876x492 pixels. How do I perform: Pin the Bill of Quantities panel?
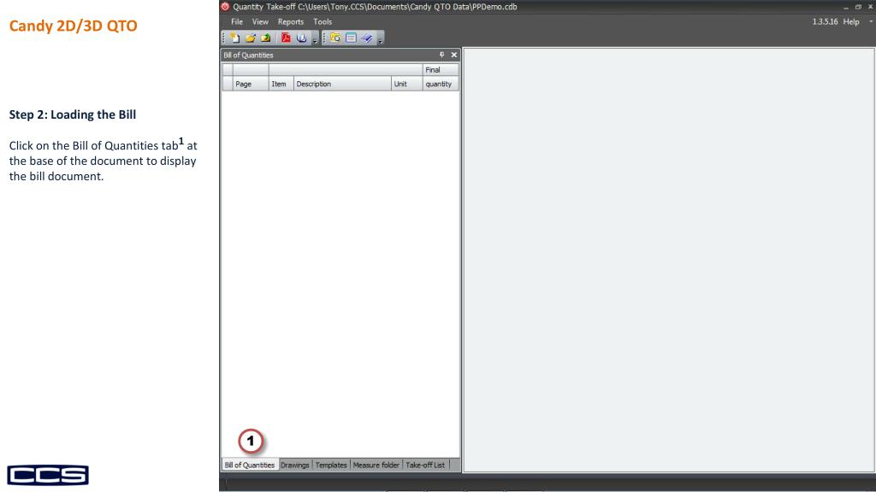tap(441, 55)
